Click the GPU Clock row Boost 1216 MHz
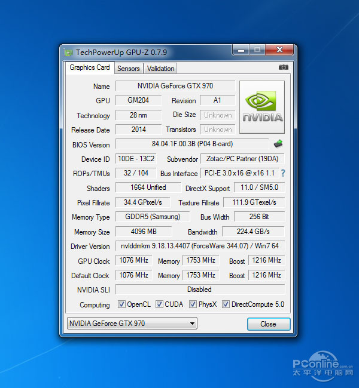This screenshot has height=388, width=359. pos(266,260)
